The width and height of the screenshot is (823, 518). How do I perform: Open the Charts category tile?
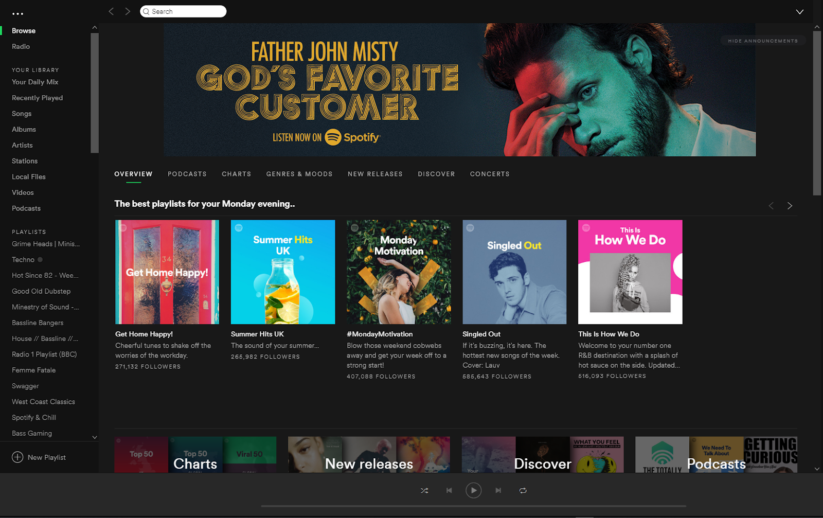(195, 455)
